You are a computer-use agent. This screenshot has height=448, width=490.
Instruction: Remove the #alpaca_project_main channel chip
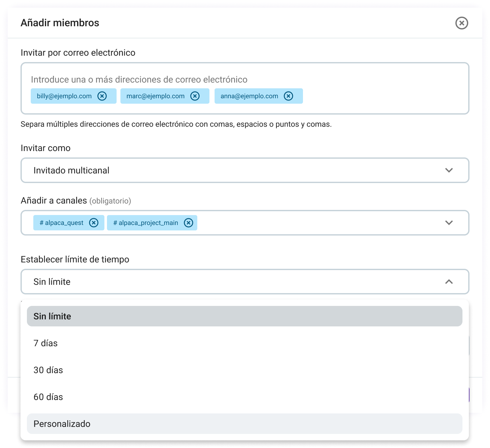pos(188,223)
